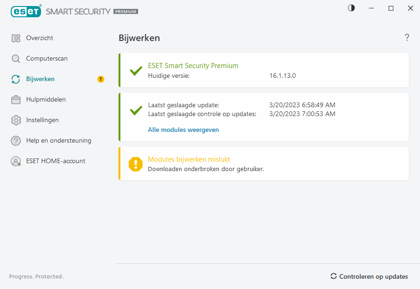420x289 pixels.
Task: Click the Computerscan magnifier icon
Action: pos(16,59)
